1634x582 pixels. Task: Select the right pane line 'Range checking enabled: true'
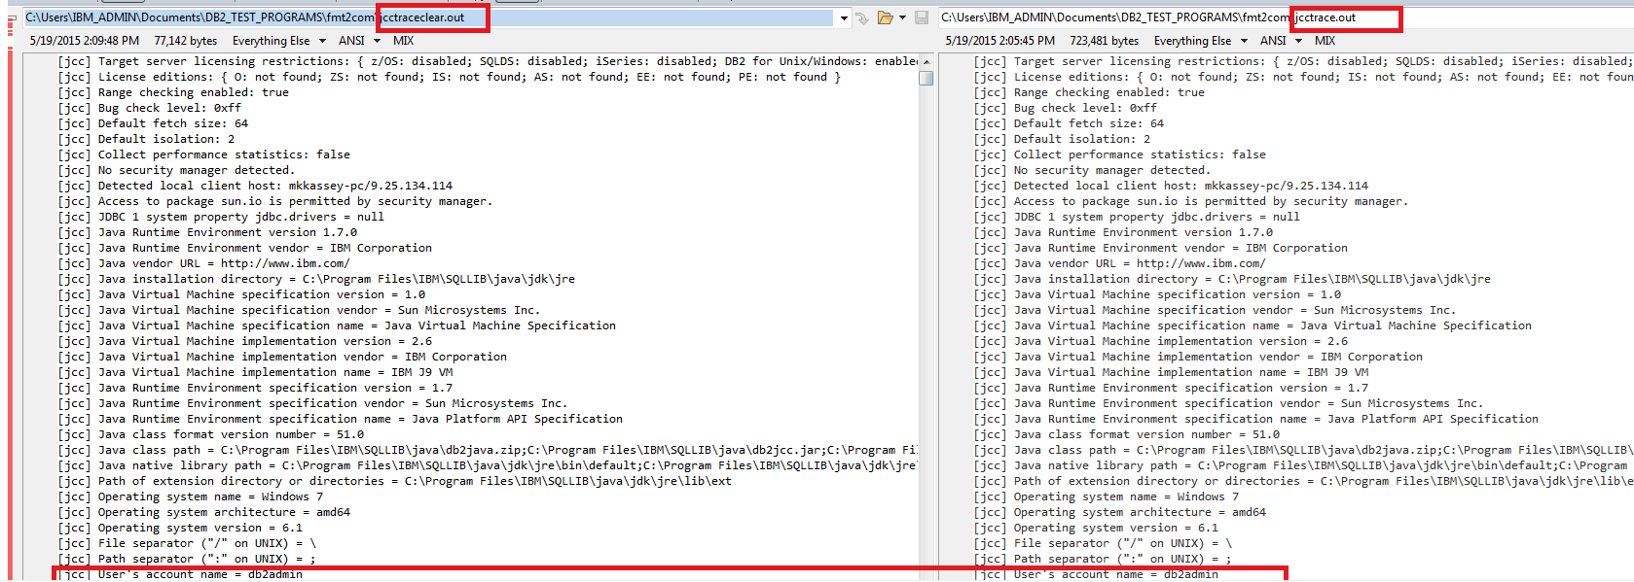click(1089, 92)
